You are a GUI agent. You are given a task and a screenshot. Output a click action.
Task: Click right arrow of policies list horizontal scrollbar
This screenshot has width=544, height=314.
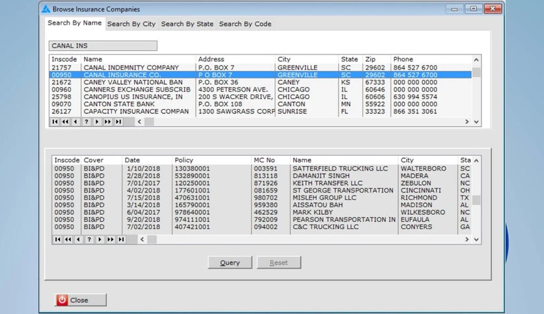coord(467,239)
